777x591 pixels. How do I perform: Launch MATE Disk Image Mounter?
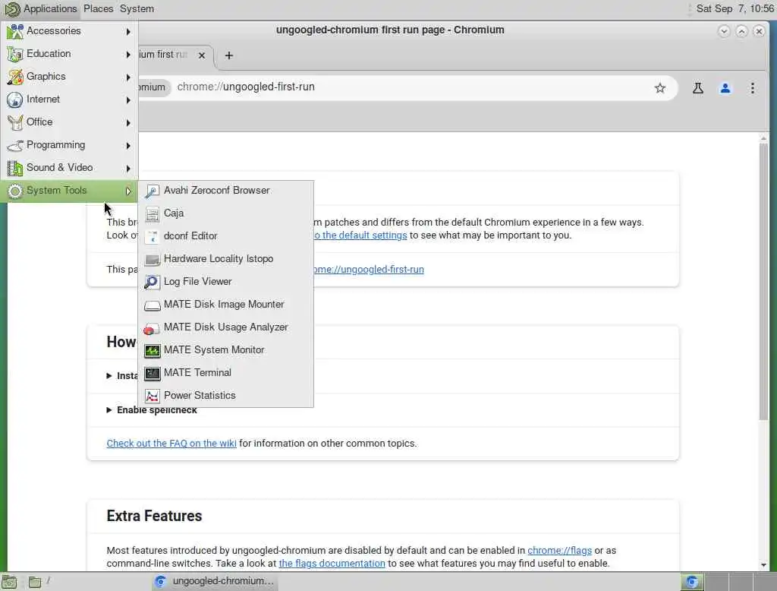(225, 305)
